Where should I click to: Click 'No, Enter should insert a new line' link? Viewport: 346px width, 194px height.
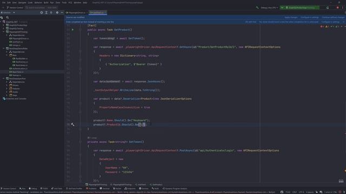pos(289,22)
